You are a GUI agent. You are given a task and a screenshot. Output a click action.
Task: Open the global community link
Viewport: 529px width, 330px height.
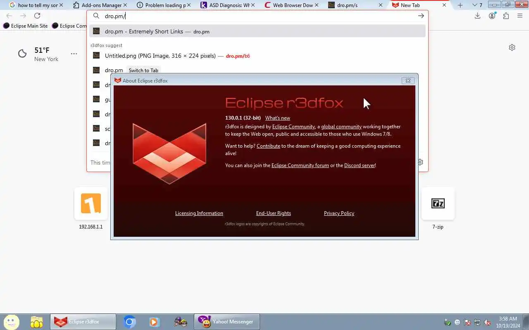point(341,127)
